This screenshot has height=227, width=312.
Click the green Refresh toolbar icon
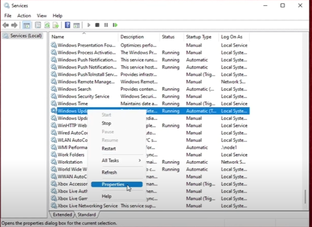[x=47, y=25]
